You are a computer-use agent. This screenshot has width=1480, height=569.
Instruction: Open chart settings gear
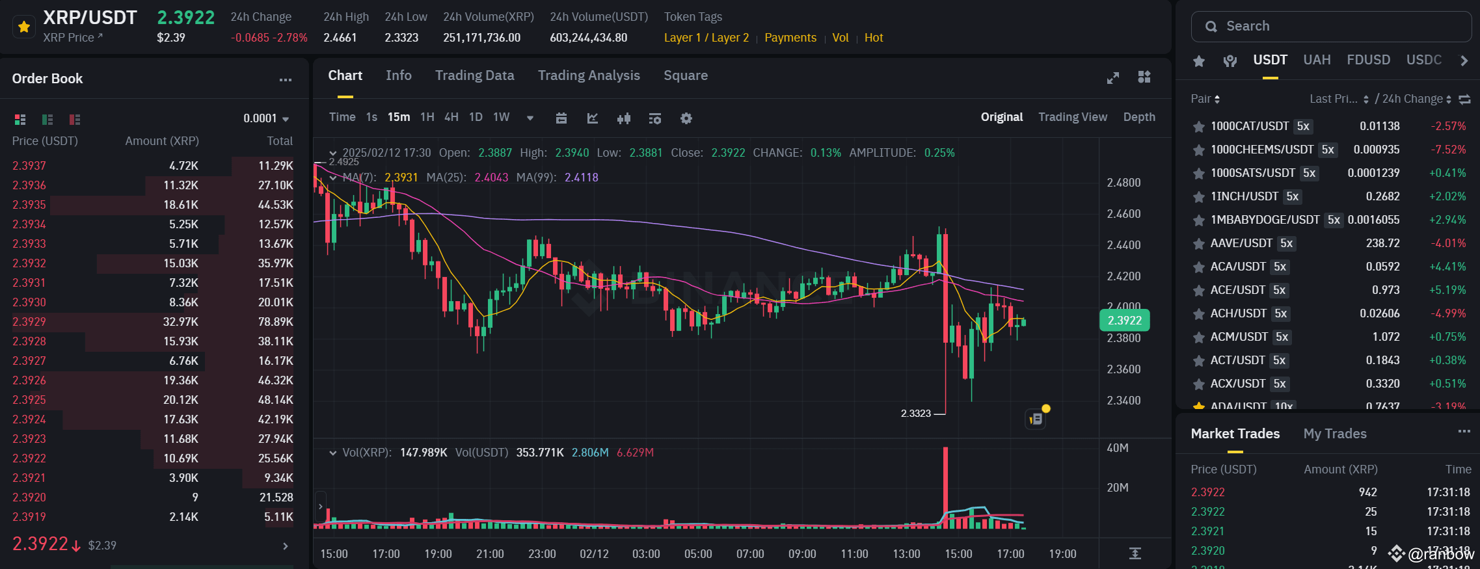tap(686, 118)
